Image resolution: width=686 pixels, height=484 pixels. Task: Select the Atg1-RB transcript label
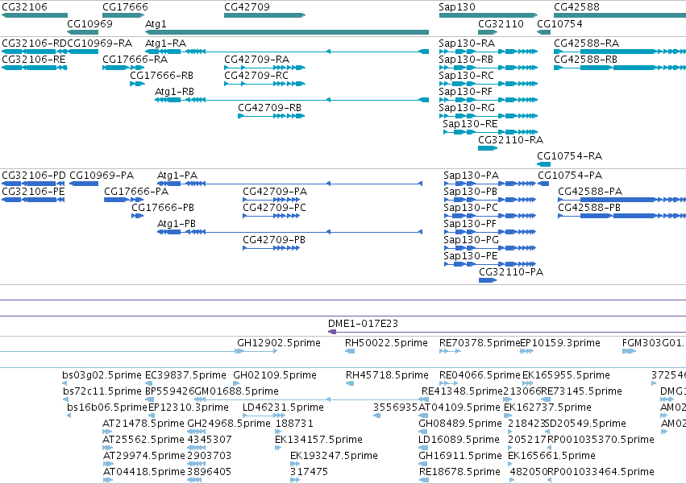point(175,91)
